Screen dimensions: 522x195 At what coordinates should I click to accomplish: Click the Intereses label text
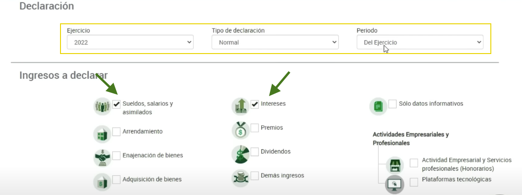tap(273, 104)
